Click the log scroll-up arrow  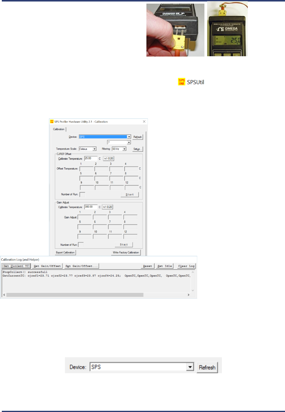(x=193, y=272)
